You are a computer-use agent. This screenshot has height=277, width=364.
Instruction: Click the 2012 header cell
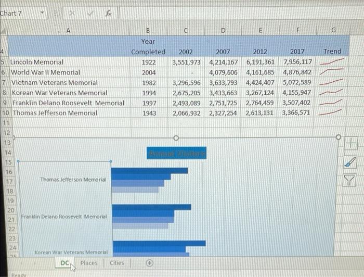pos(260,52)
